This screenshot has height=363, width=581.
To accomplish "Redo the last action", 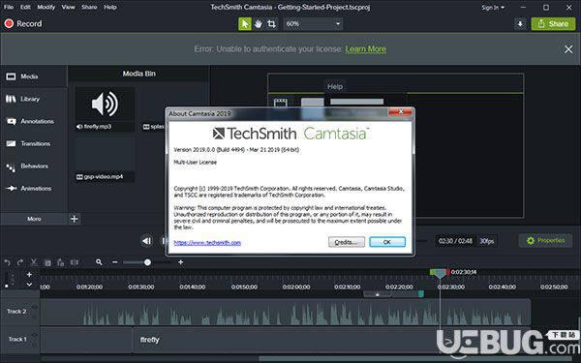I will coord(20,262).
